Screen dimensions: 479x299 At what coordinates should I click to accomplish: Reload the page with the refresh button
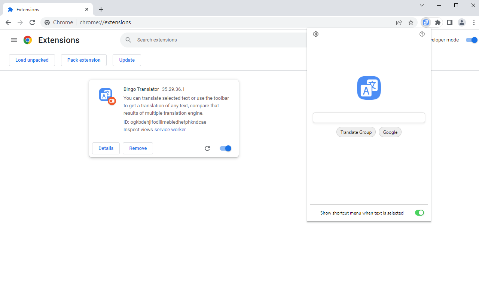pos(32,22)
